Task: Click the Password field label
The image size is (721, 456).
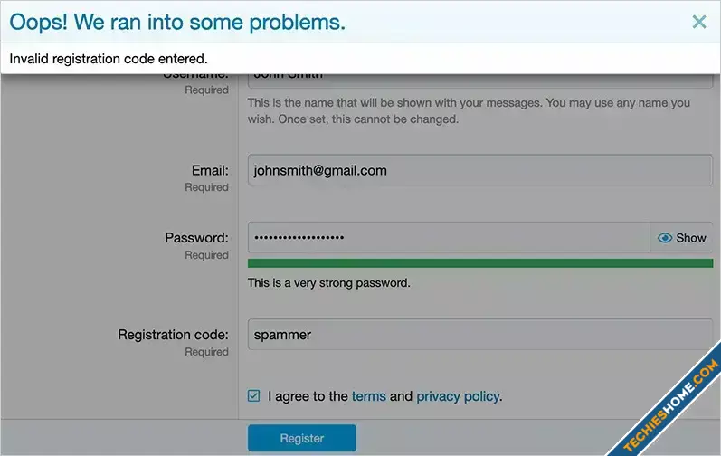Action: tap(196, 238)
